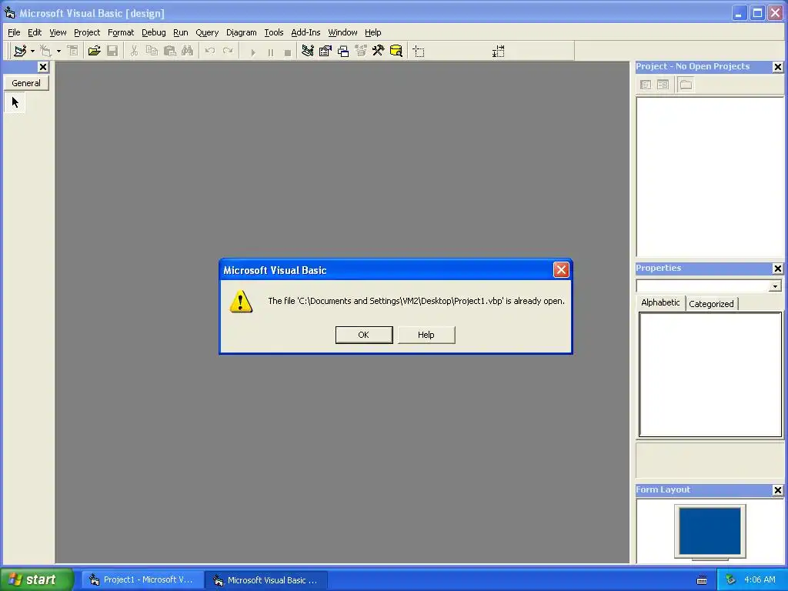Image resolution: width=788 pixels, height=591 pixels.
Task: Click the General tab in toolbox
Action: tap(26, 83)
